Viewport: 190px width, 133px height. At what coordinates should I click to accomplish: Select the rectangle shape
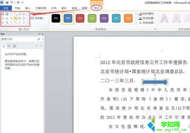tap(20, 14)
